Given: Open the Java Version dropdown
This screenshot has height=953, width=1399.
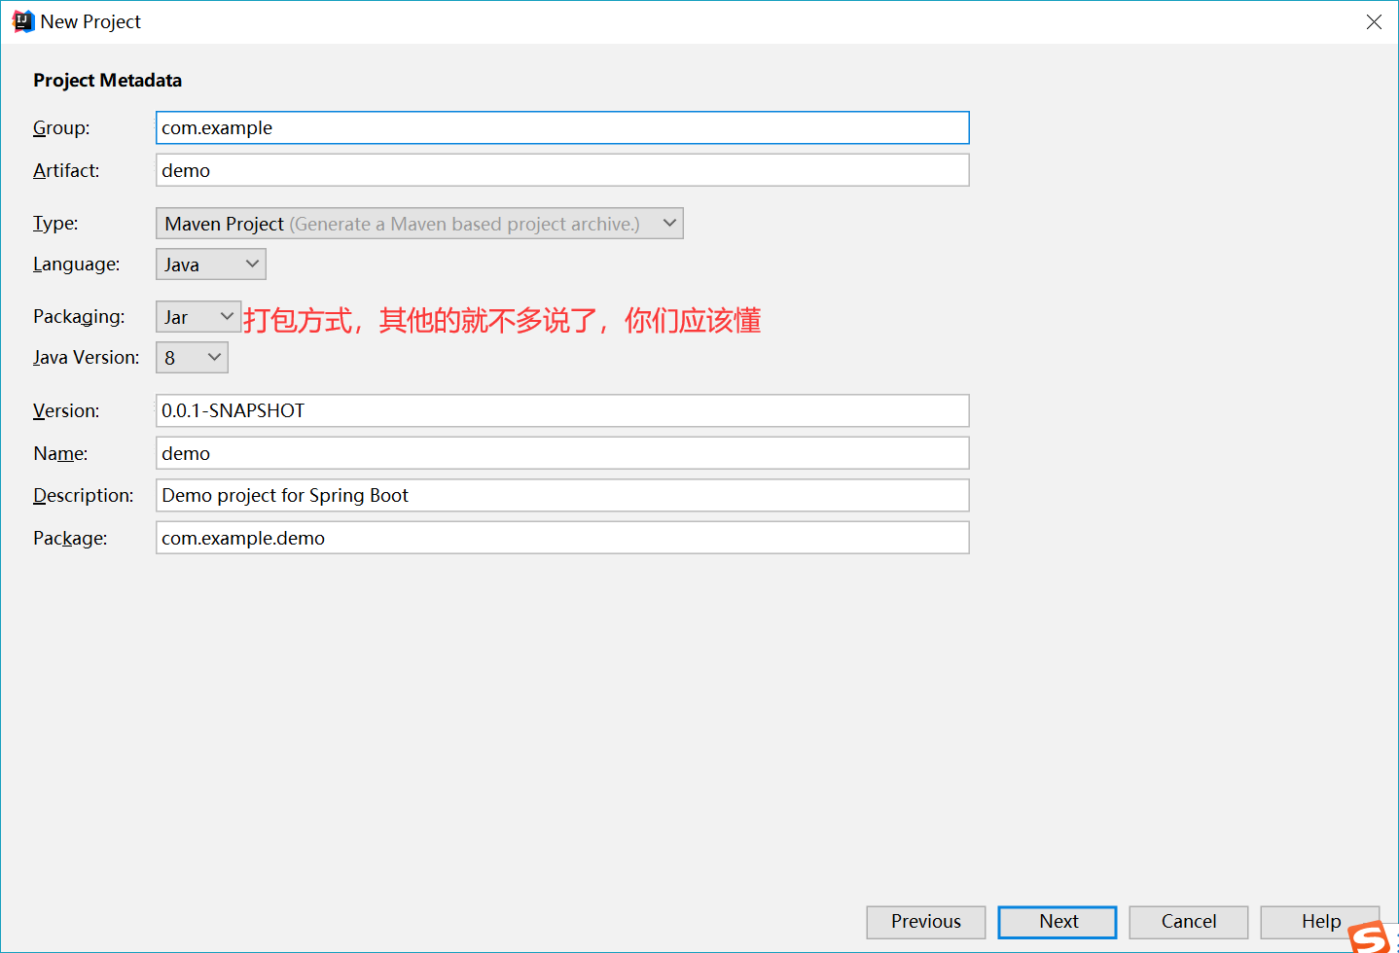Looking at the screenshot, I should pyautogui.click(x=192, y=358).
